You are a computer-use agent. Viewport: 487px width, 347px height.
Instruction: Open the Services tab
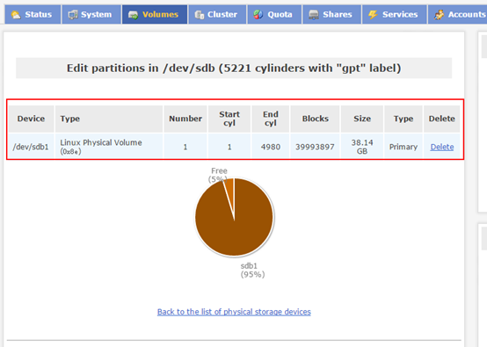394,14
